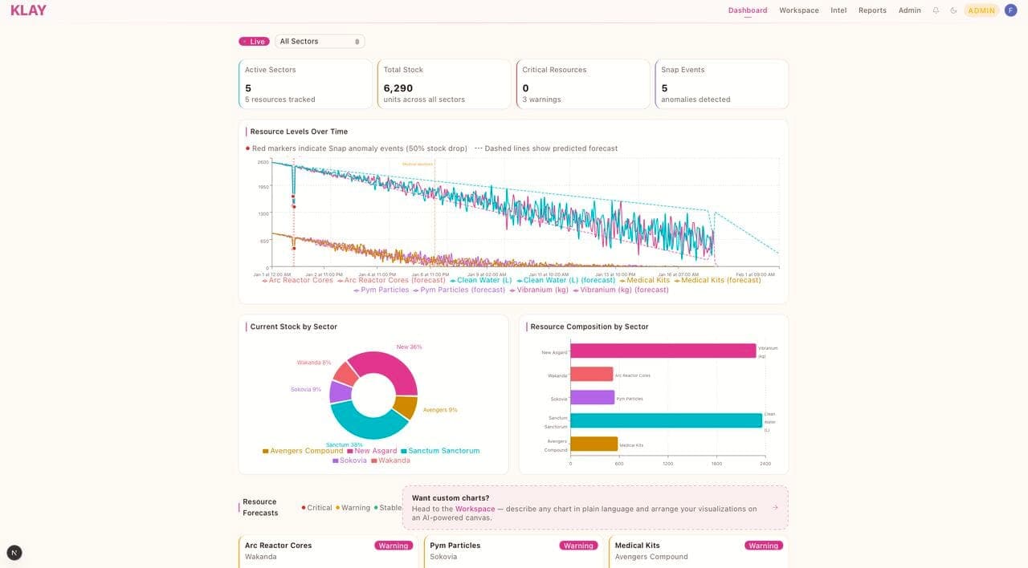Click the Critical status legend item
Screen dimensions: 1028x568
(x=316, y=508)
